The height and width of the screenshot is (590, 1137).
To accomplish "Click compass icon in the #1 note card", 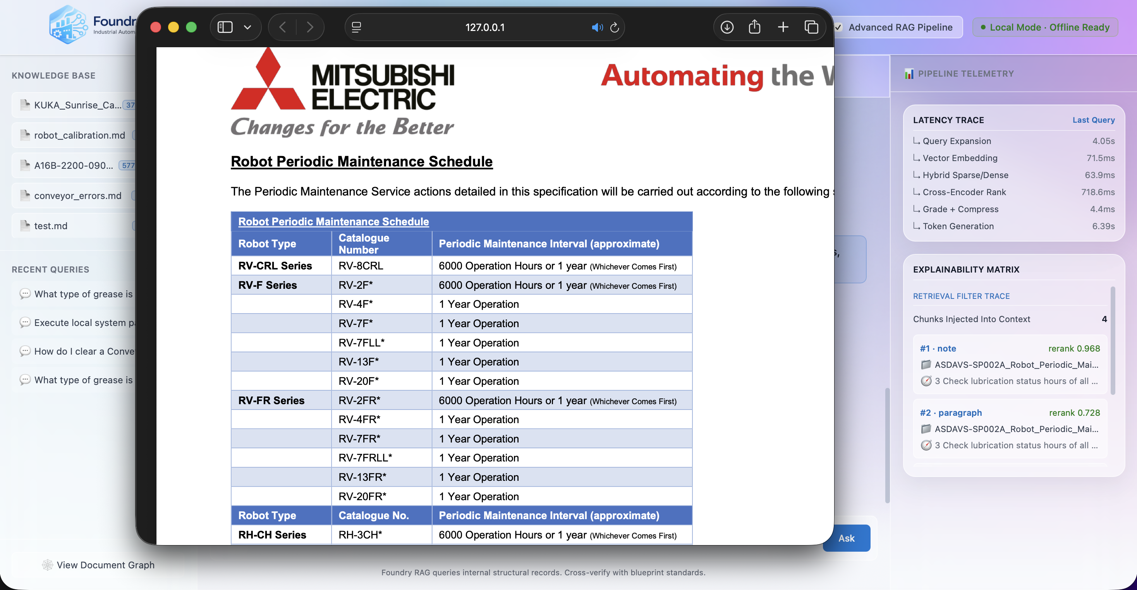I will tap(926, 381).
